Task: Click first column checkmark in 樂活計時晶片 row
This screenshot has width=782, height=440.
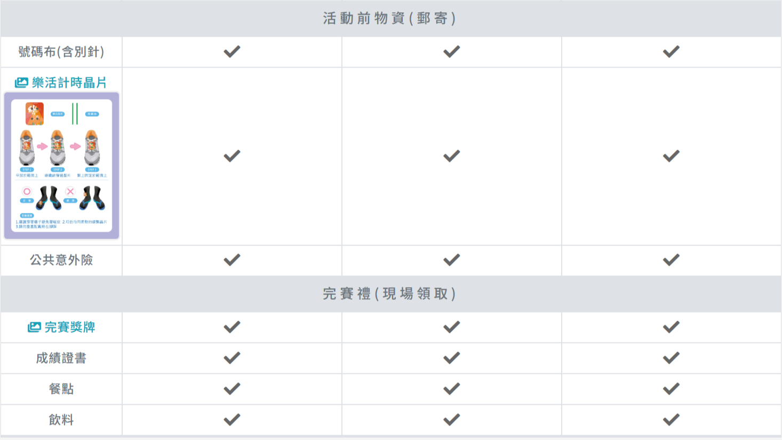Action: coord(232,156)
